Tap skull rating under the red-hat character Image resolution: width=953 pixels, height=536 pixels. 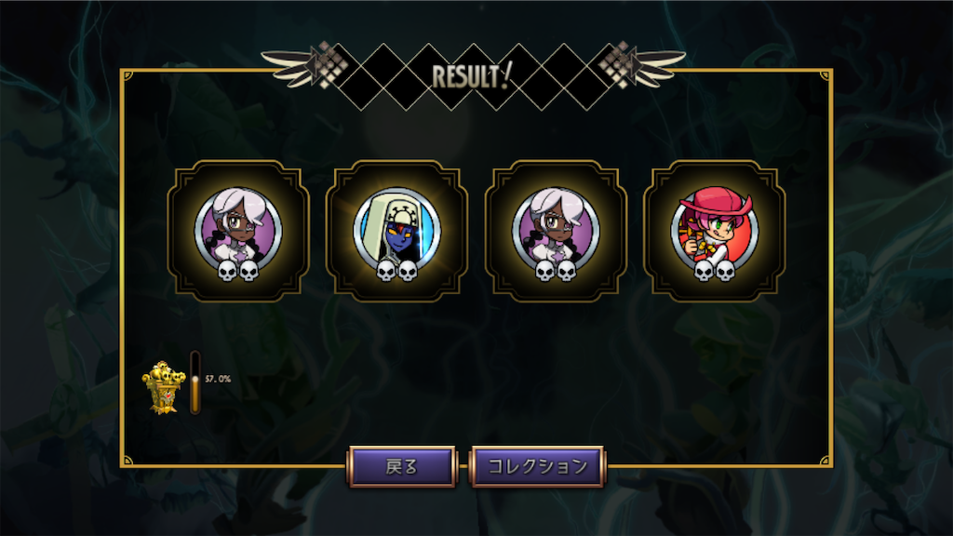(715, 271)
